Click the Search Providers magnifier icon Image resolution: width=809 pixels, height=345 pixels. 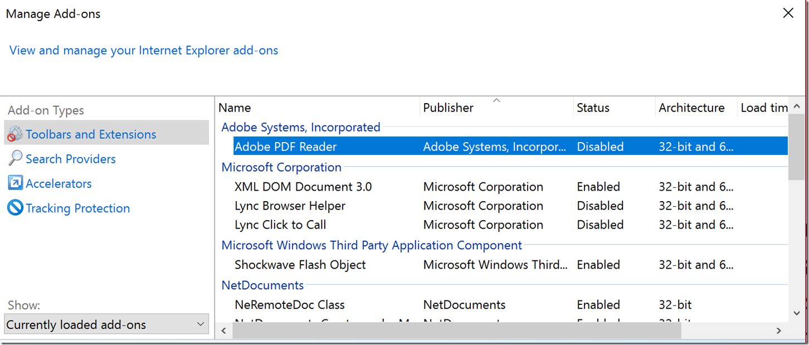click(x=15, y=159)
